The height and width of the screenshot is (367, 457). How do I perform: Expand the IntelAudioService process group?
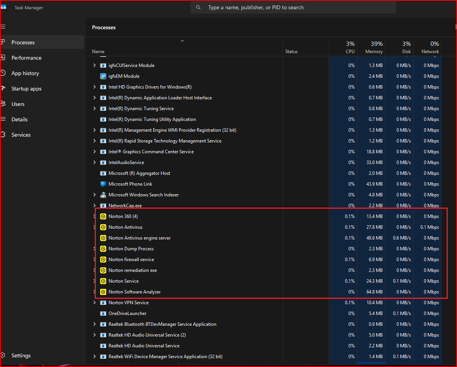pos(94,163)
